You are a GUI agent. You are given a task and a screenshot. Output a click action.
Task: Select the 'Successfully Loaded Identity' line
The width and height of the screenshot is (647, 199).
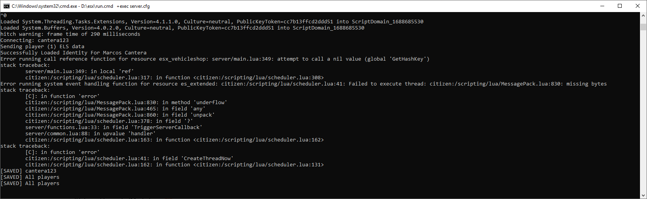tap(73, 53)
